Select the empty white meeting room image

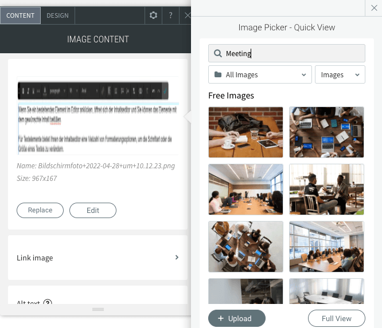click(326, 291)
